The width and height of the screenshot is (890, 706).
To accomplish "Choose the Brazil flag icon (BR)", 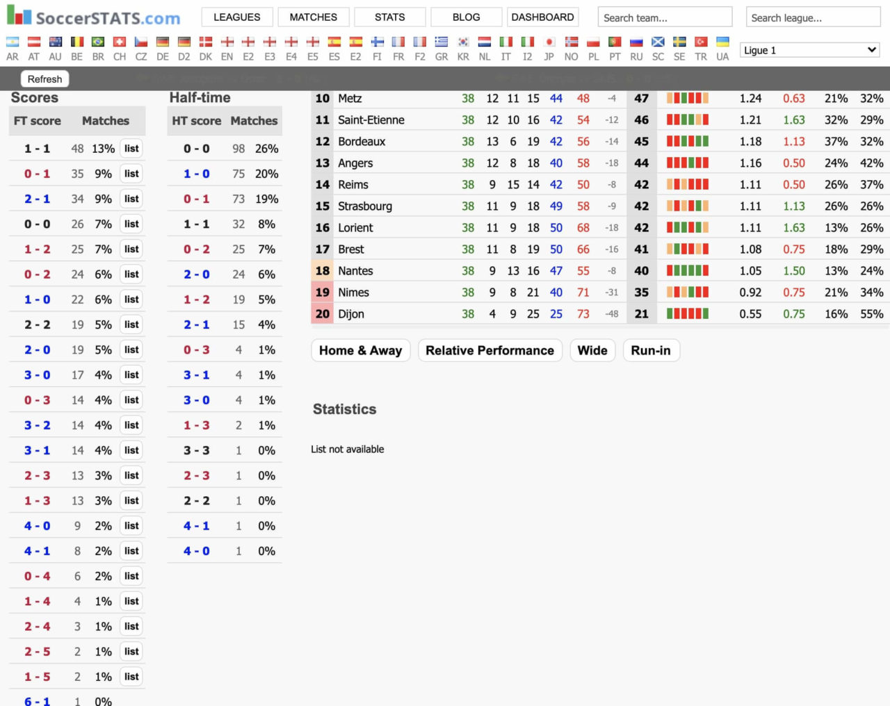I will tap(98, 42).
